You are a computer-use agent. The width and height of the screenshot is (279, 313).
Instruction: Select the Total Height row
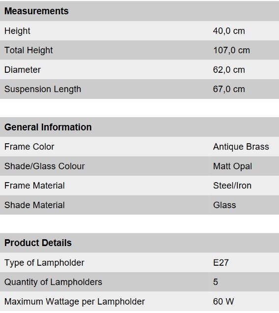pyautogui.click(x=139, y=50)
